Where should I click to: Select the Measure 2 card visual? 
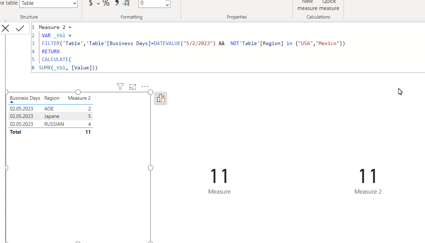pyautogui.click(x=368, y=181)
